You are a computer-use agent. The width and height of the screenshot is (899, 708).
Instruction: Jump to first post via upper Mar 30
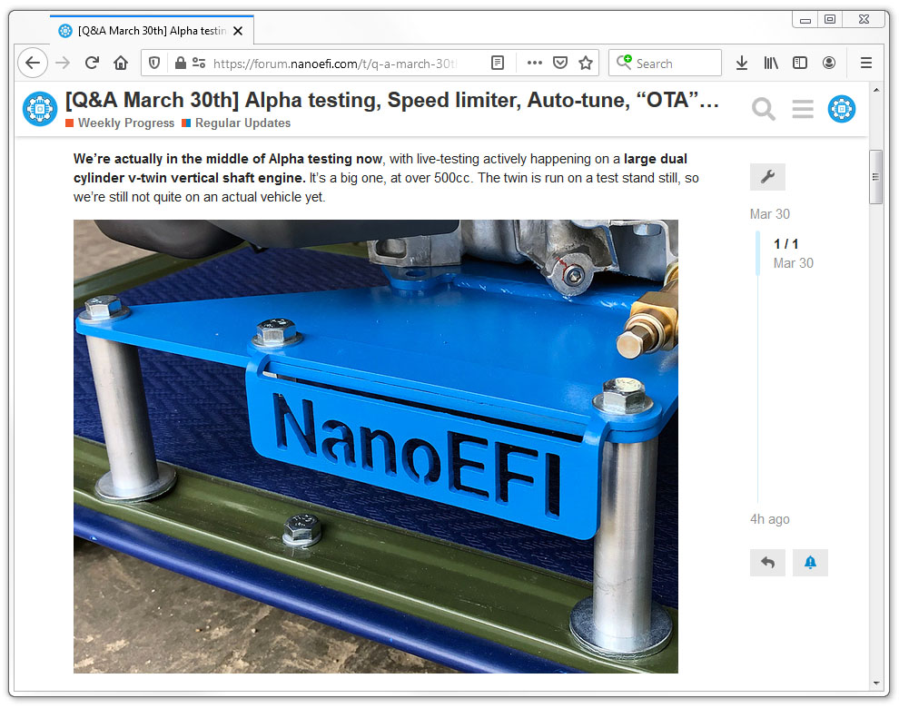tap(769, 214)
